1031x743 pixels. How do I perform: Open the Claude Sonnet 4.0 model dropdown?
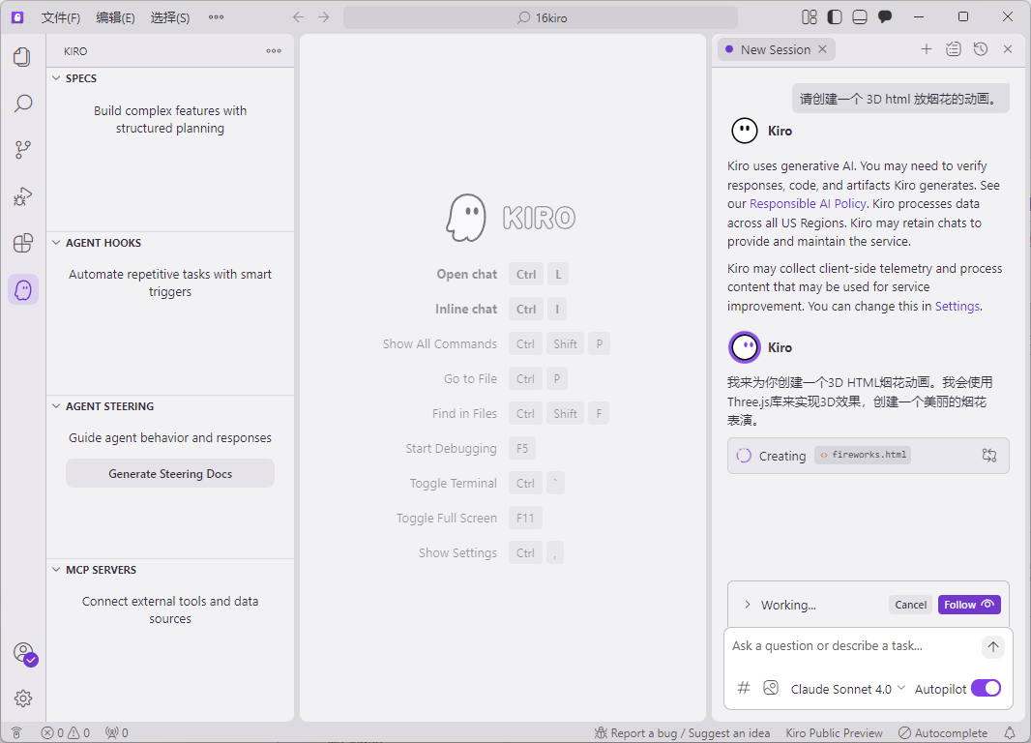point(847,689)
